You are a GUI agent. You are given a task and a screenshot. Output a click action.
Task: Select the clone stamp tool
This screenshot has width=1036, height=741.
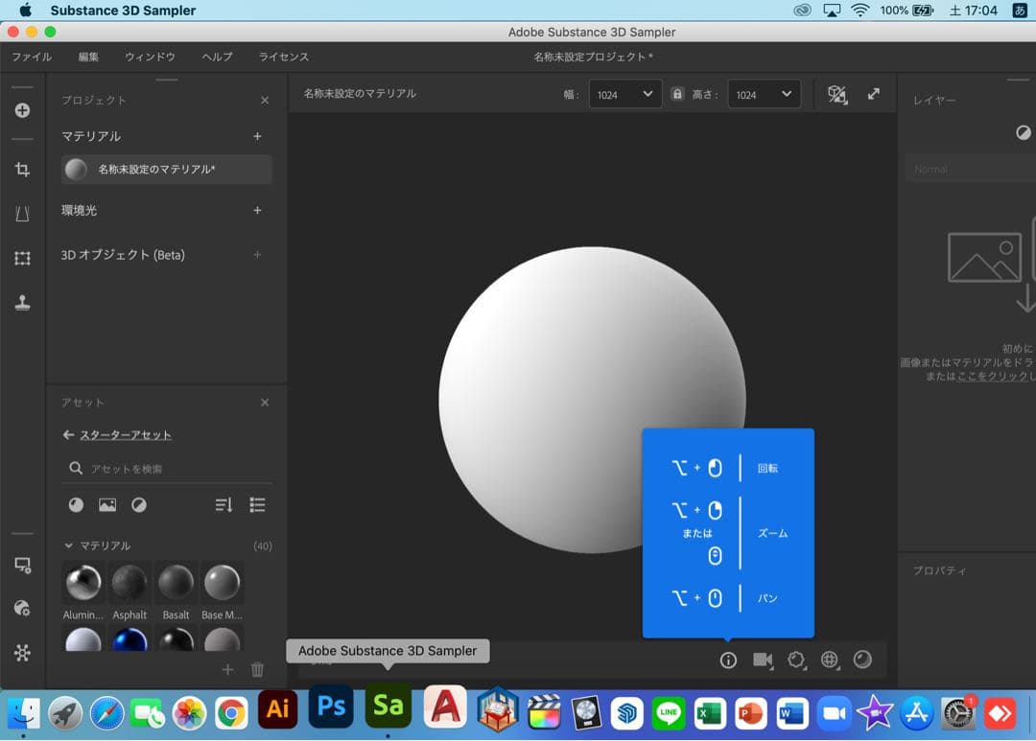(22, 303)
